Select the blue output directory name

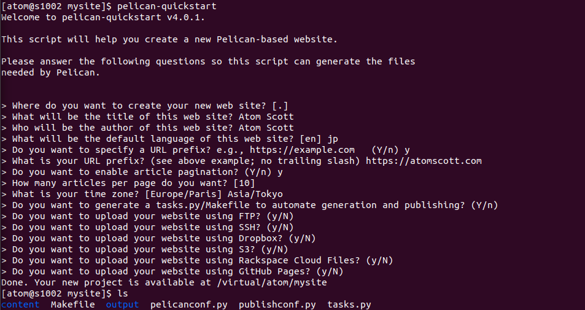122,304
